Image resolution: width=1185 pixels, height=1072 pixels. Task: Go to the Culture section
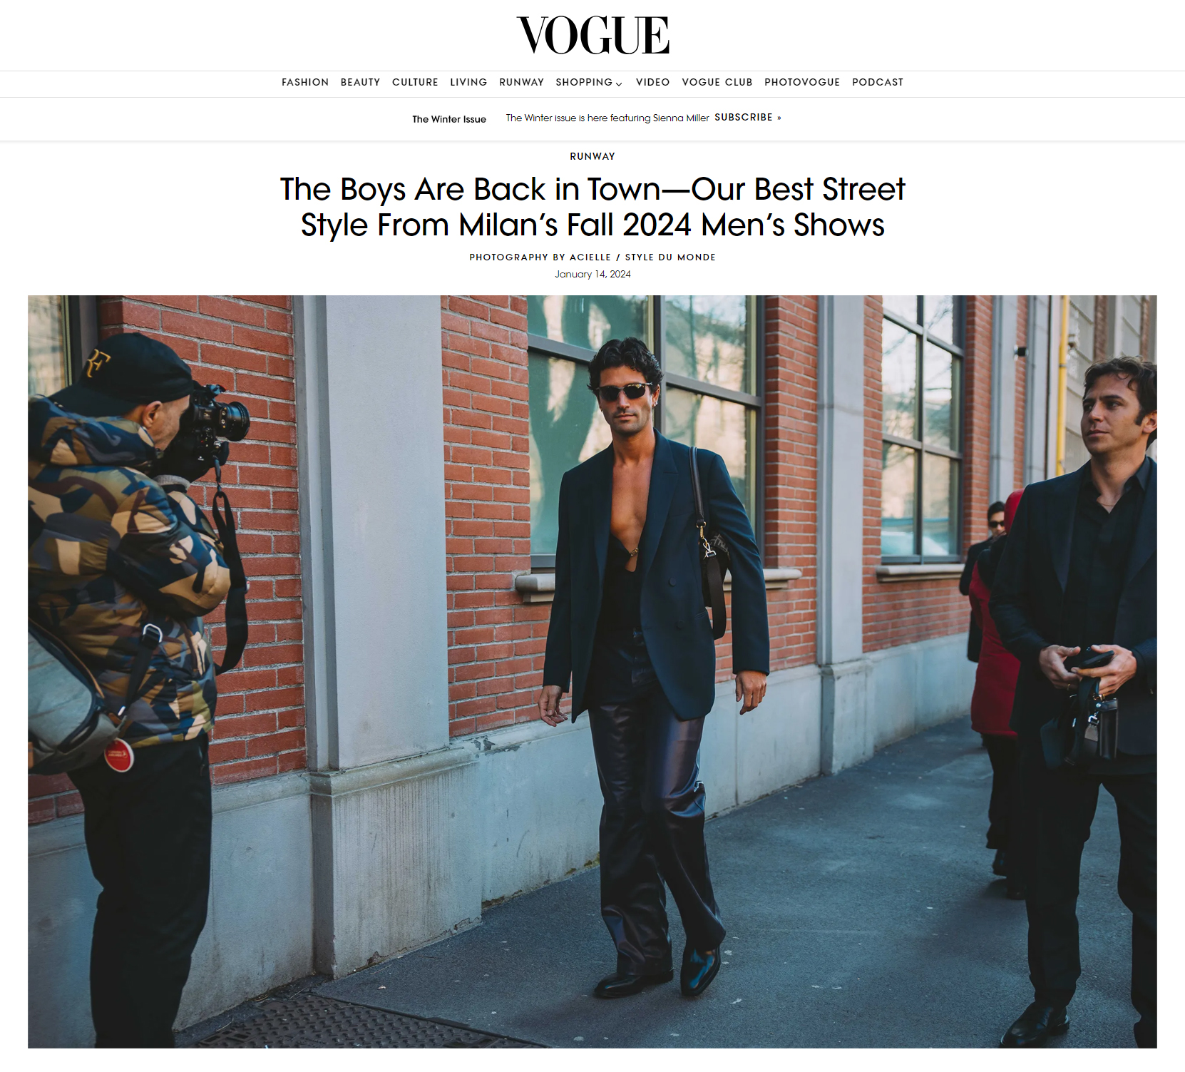[x=415, y=82]
